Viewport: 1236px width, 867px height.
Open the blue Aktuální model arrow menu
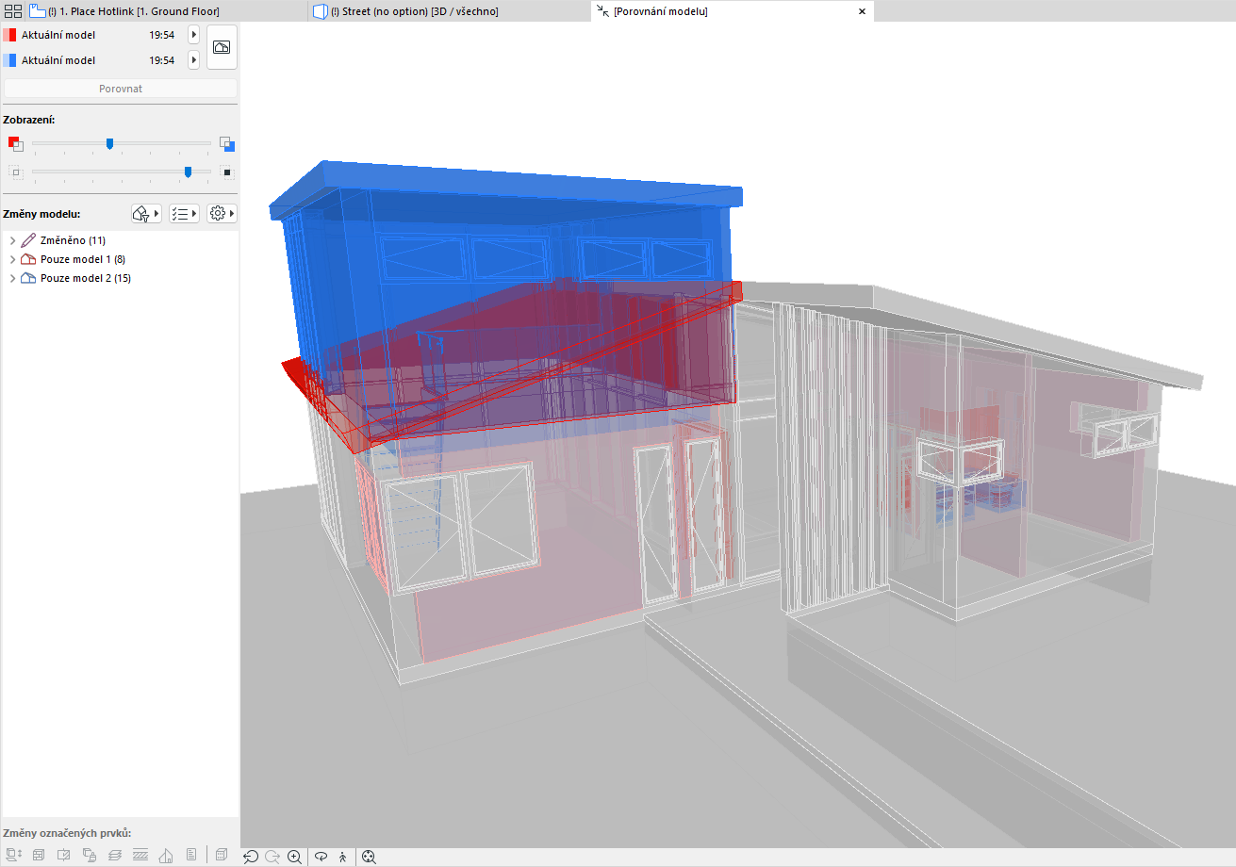click(193, 60)
